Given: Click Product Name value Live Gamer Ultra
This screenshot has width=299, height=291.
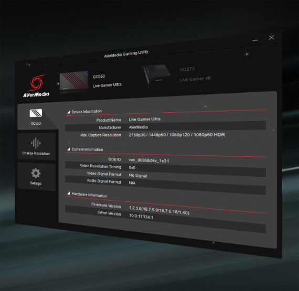Looking at the screenshot, I should click(145, 120).
